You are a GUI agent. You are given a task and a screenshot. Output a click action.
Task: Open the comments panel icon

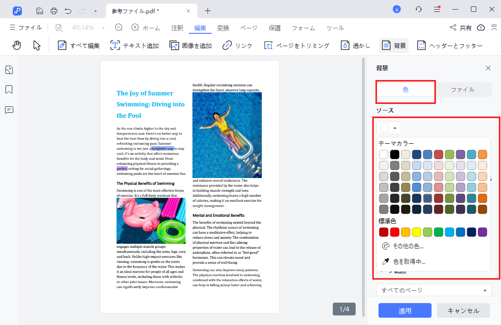pyautogui.click(x=9, y=110)
